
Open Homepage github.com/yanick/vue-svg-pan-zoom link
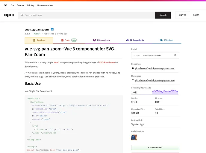[x=155, y=80]
